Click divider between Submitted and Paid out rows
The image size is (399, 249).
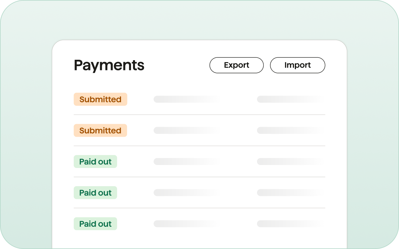pyautogui.click(x=199, y=146)
